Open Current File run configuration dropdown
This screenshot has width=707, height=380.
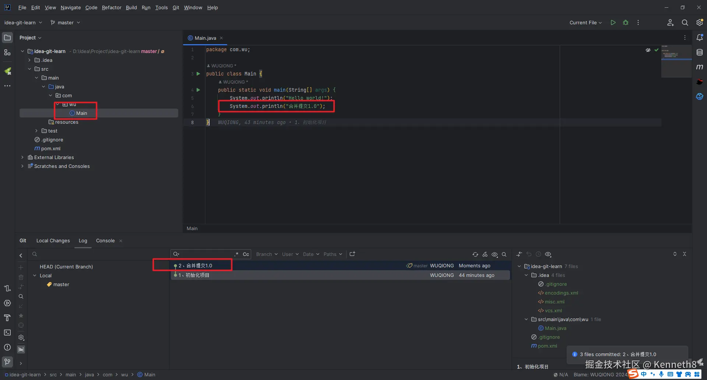[x=585, y=22]
